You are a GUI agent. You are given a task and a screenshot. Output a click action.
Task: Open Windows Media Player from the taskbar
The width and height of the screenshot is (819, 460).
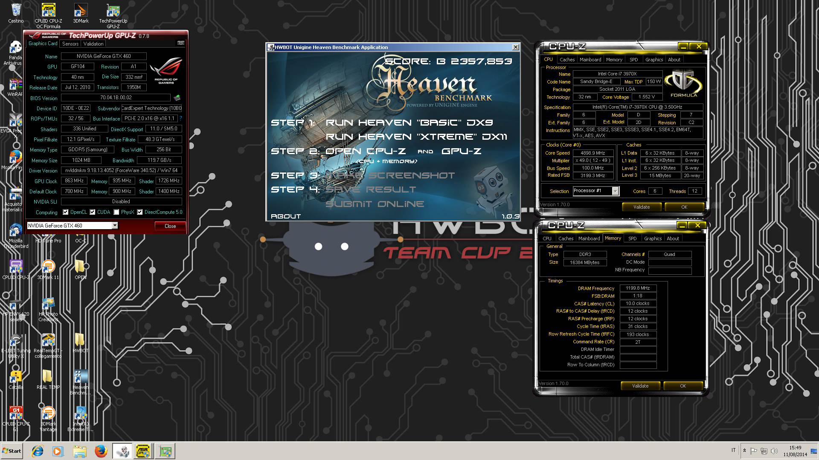pos(58,451)
